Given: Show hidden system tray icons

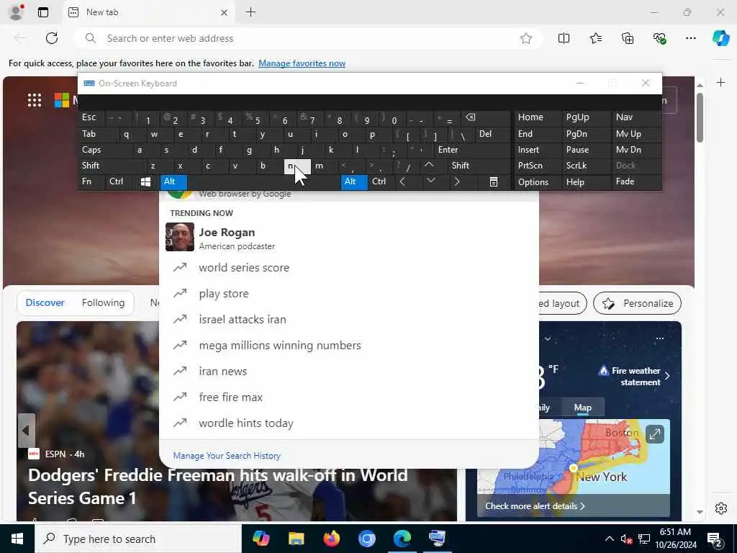Looking at the screenshot, I should (x=609, y=539).
